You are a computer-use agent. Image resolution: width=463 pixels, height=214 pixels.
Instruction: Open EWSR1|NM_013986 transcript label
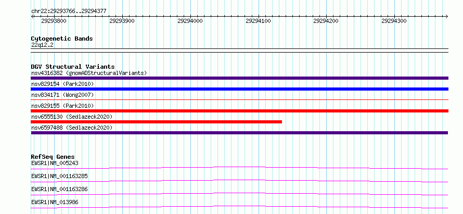pyautogui.click(x=55, y=202)
